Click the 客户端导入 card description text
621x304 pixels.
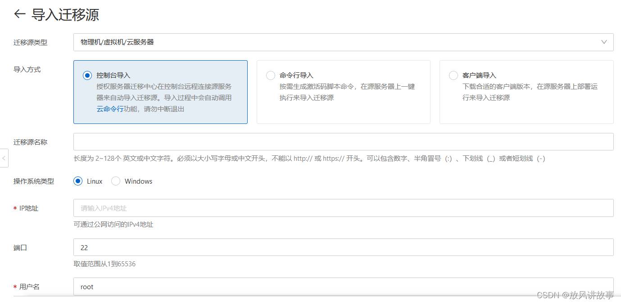(530, 92)
